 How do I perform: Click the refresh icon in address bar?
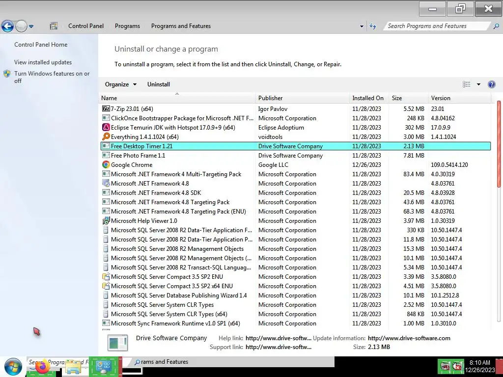tap(373, 26)
